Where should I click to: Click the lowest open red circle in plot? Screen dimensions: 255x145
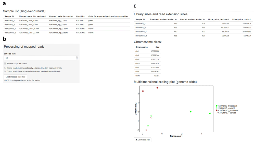pos(146,130)
